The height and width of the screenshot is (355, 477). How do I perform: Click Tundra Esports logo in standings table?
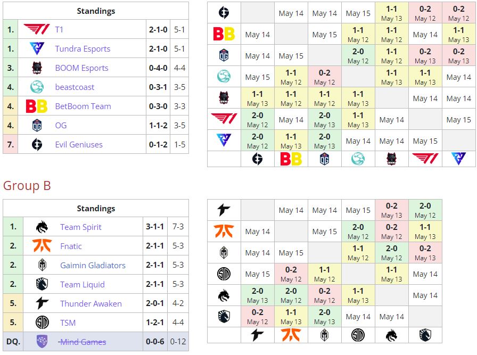37,49
